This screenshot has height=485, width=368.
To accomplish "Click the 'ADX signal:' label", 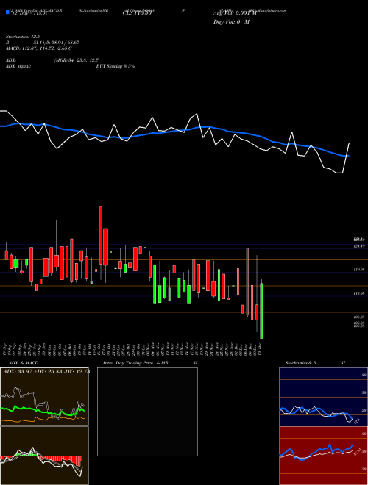I will (x=18, y=66).
